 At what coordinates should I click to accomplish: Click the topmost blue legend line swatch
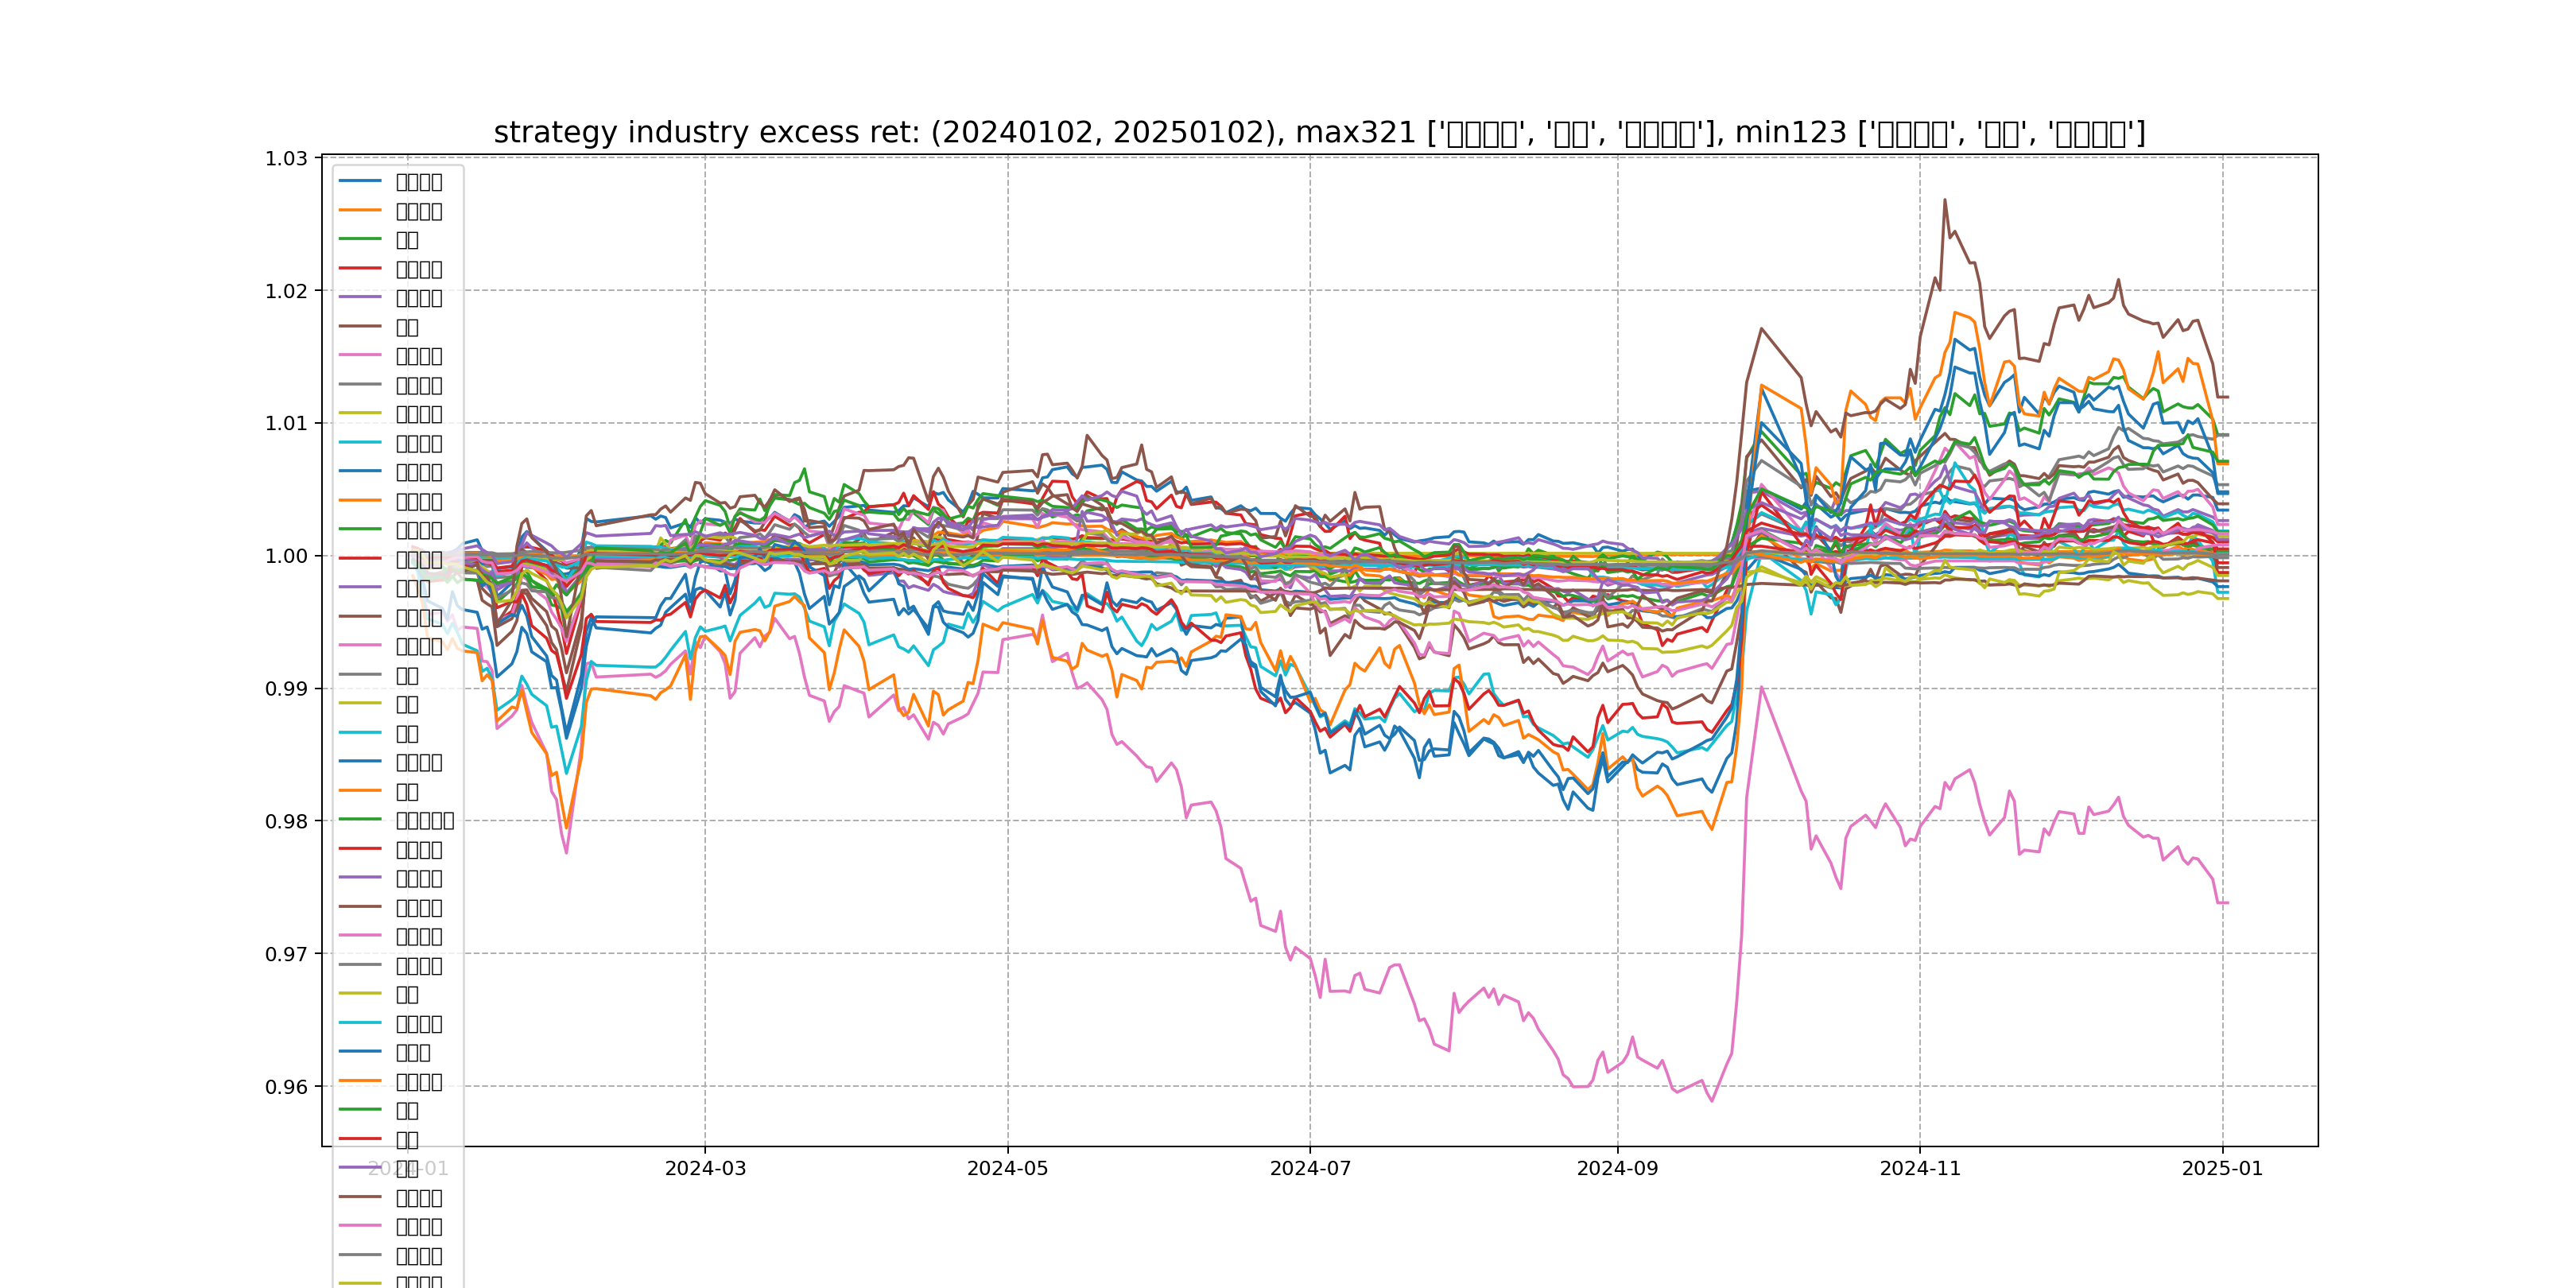click(x=360, y=181)
